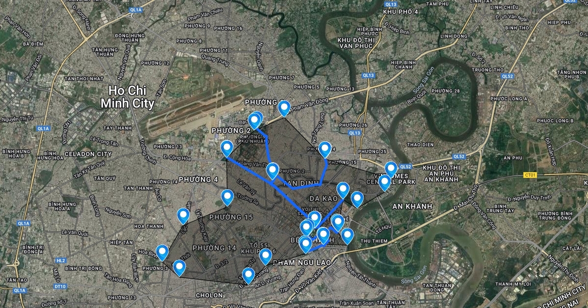This screenshot has width=588, height=308.
Task: Select the pin above Phường 15 label, west side
Action: click(227, 197)
